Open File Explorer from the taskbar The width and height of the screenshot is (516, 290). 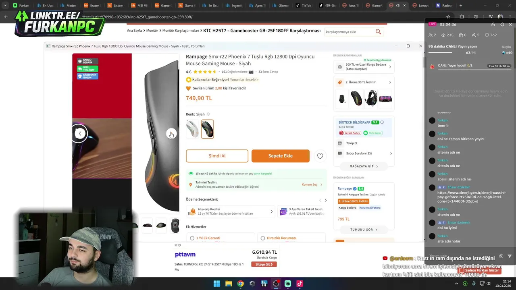coord(229,284)
